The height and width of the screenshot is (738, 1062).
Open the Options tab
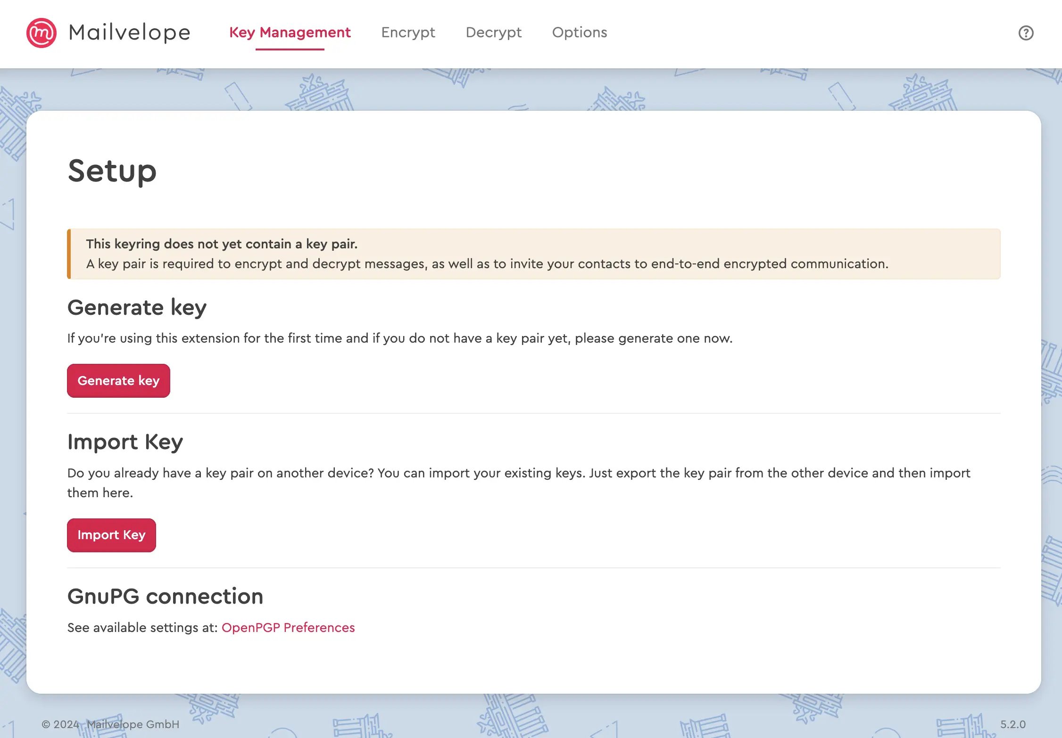(x=579, y=33)
